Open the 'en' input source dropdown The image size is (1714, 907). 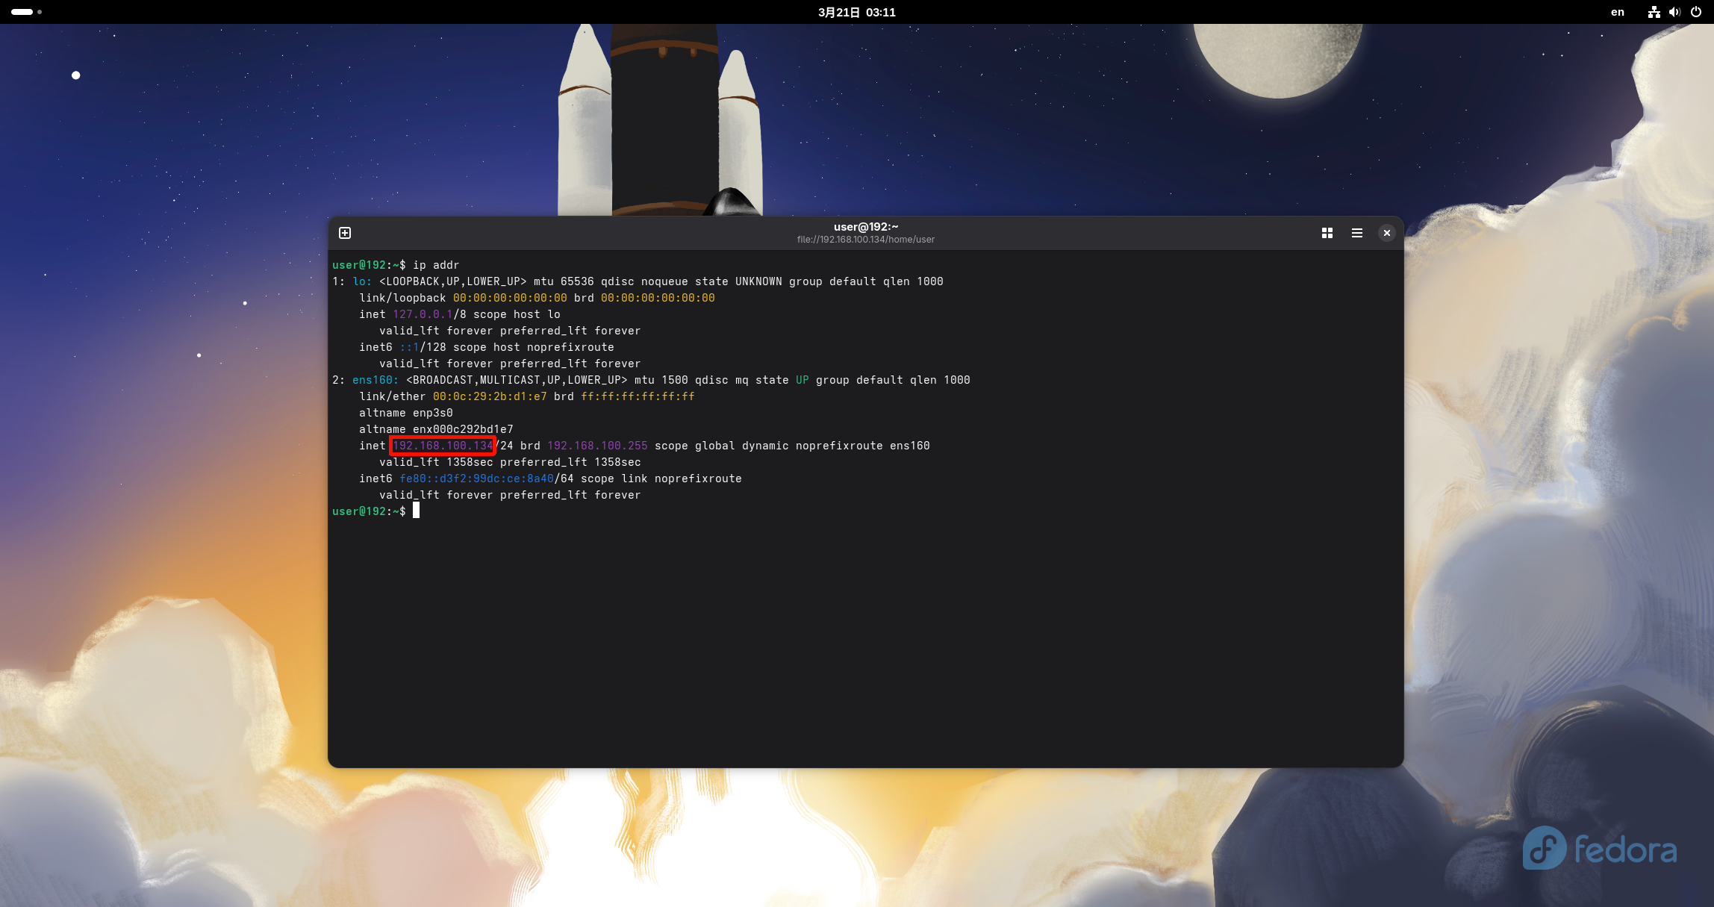pyautogui.click(x=1617, y=12)
